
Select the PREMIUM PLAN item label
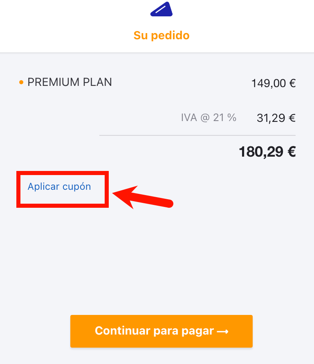tap(70, 82)
